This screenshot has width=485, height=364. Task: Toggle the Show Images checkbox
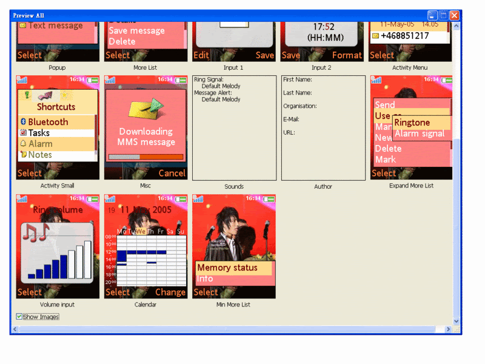19,316
